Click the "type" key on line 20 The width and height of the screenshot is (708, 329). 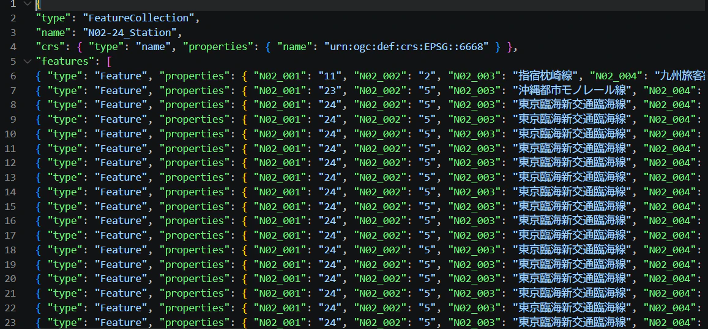coord(65,278)
